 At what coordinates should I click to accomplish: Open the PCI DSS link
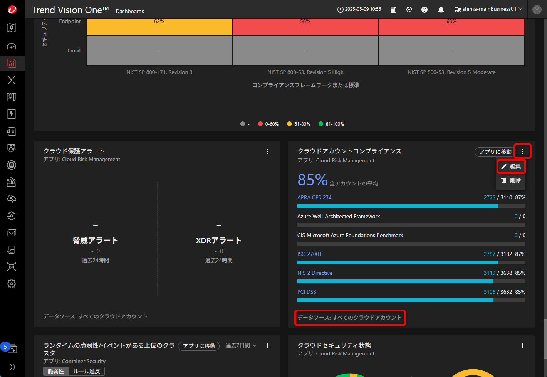307,292
